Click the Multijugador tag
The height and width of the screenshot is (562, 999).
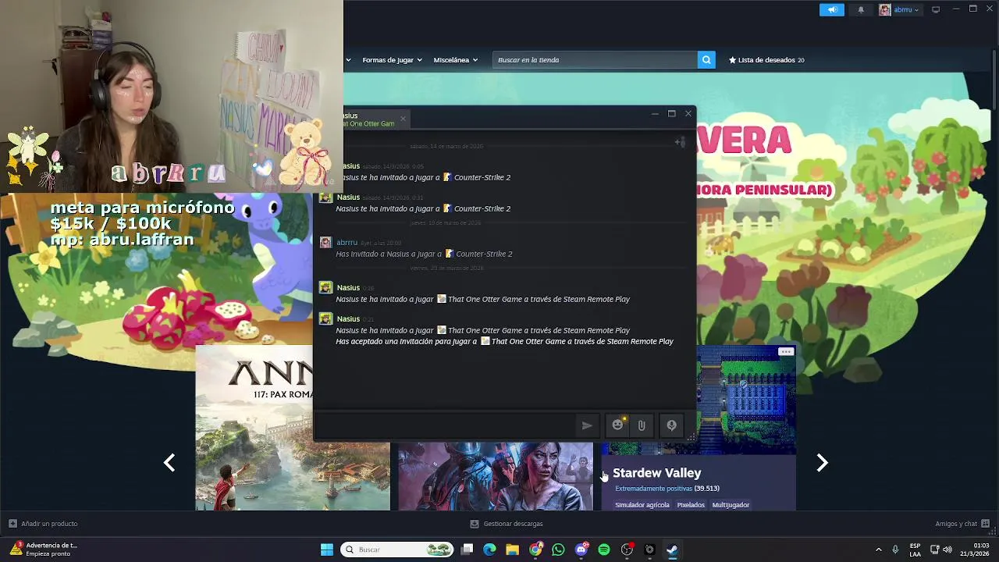click(731, 505)
